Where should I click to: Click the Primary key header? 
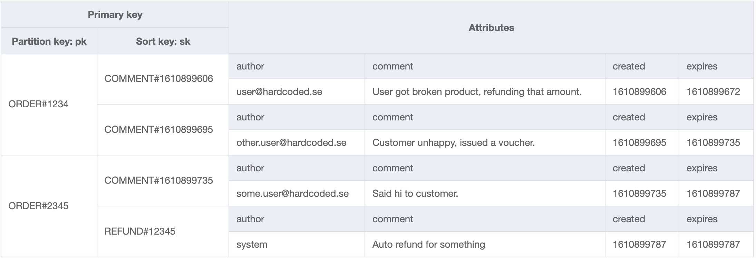tap(115, 14)
